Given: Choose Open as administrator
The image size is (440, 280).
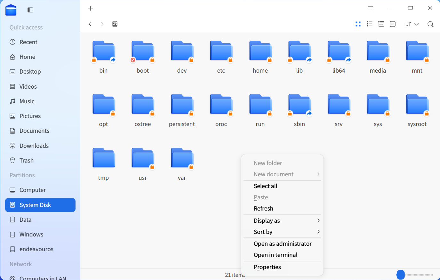Looking at the screenshot, I should 282,244.
